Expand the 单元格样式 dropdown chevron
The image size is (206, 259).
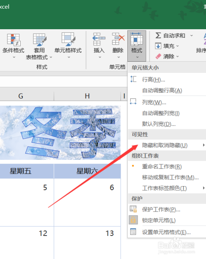pos(69,57)
